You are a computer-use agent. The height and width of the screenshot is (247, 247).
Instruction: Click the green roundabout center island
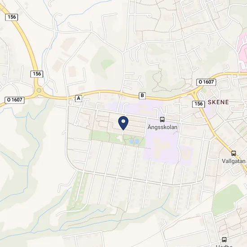(x=39, y=90)
